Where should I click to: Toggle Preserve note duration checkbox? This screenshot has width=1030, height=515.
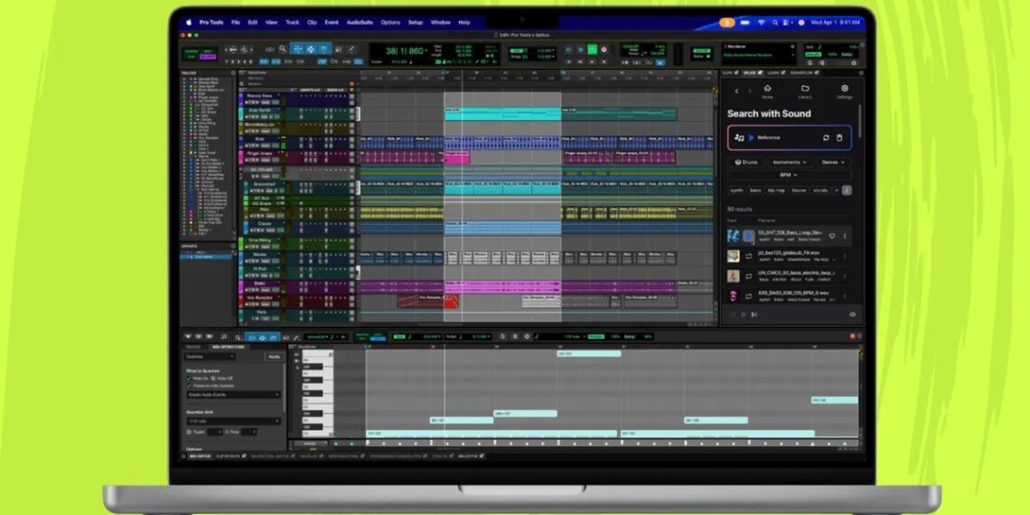pos(190,386)
